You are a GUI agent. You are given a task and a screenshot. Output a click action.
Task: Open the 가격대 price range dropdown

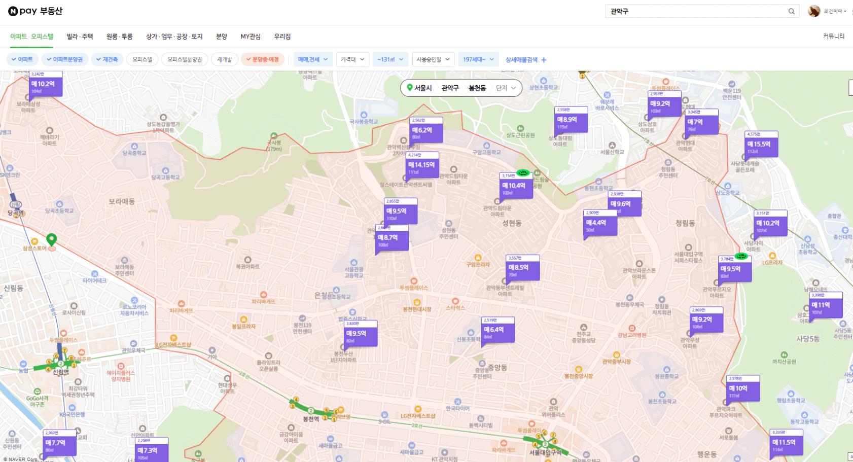[x=352, y=59]
